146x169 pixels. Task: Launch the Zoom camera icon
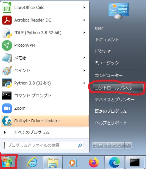point(7,108)
